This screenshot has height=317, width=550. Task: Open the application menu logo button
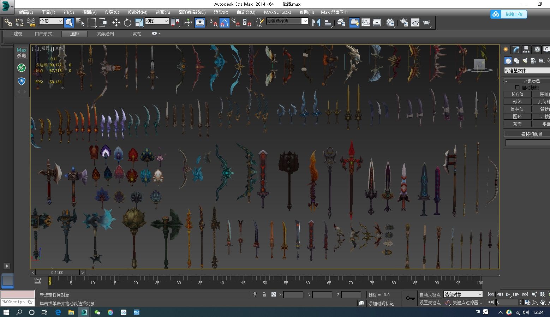pos(7,6)
